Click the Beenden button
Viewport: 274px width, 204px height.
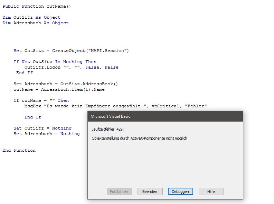[x=150, y=192]
